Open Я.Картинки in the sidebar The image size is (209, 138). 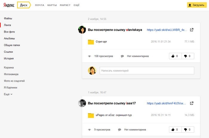(10, 87)
